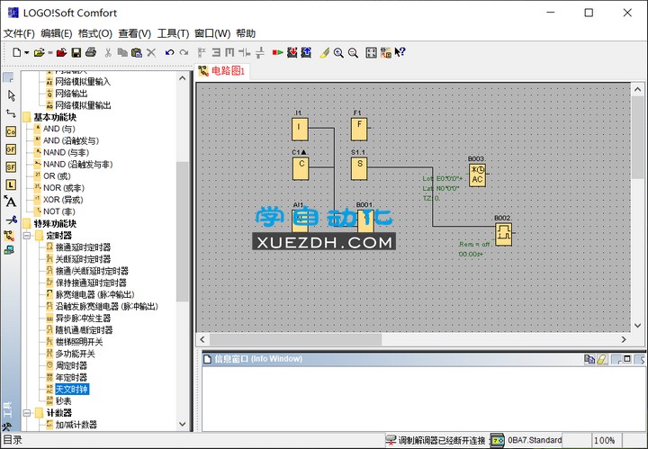Screen dimensions: 648x449
Task: Open the 窗口(W) menu
Action: click(x=212, y=33)
